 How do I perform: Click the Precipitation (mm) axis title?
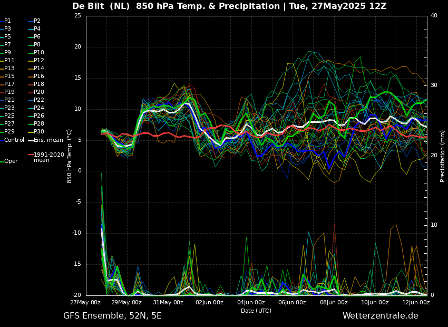(443, 156)
